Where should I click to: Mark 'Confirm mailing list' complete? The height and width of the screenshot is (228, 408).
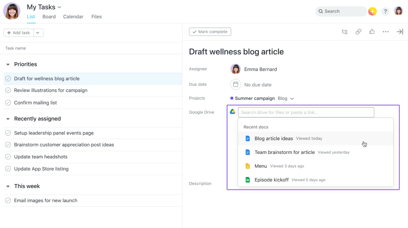coord(8,102)
